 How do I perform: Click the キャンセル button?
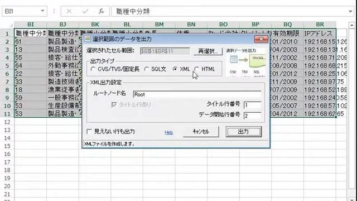click(201, 132)
